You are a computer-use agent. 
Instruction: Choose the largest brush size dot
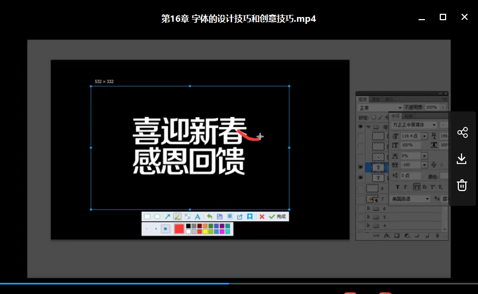(166, 229)
